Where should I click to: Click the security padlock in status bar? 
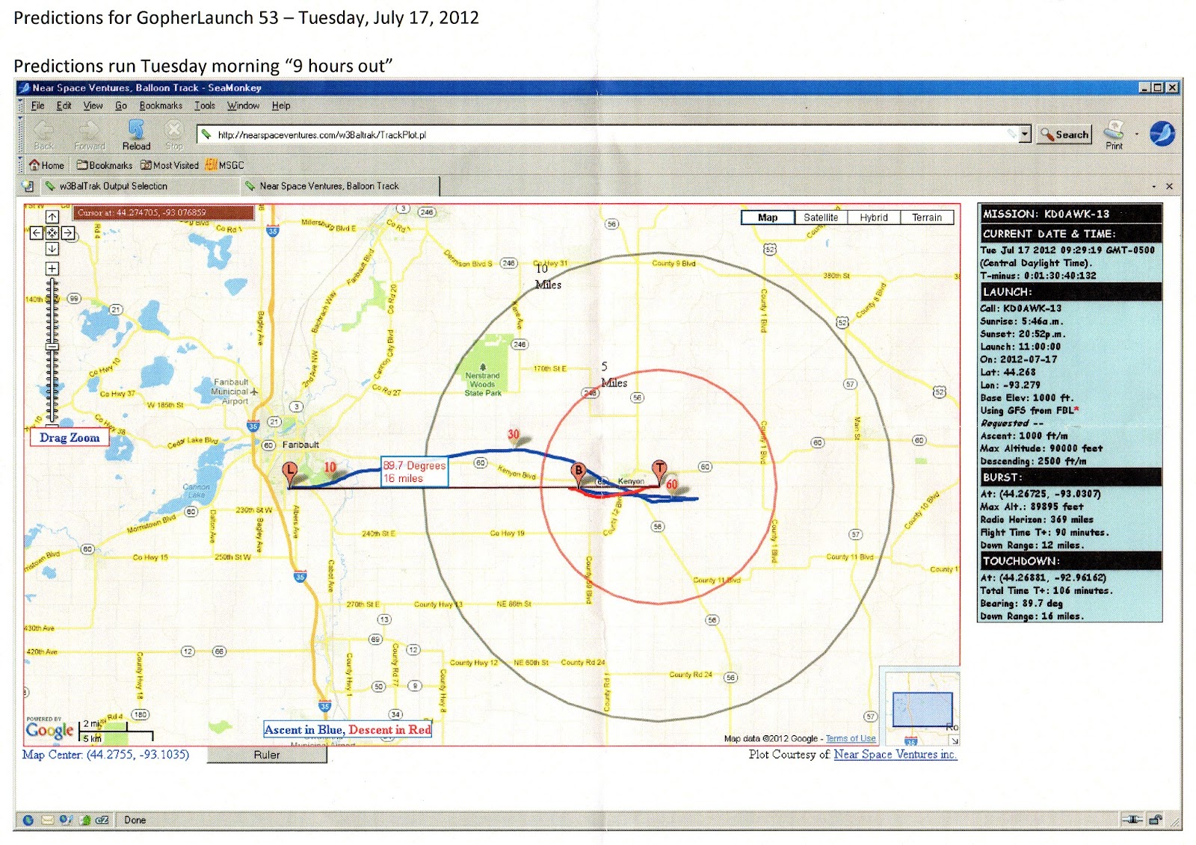[1155, 820]
